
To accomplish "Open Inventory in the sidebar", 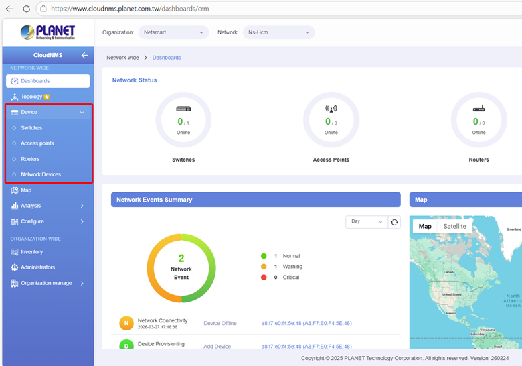I will point(31,252).
